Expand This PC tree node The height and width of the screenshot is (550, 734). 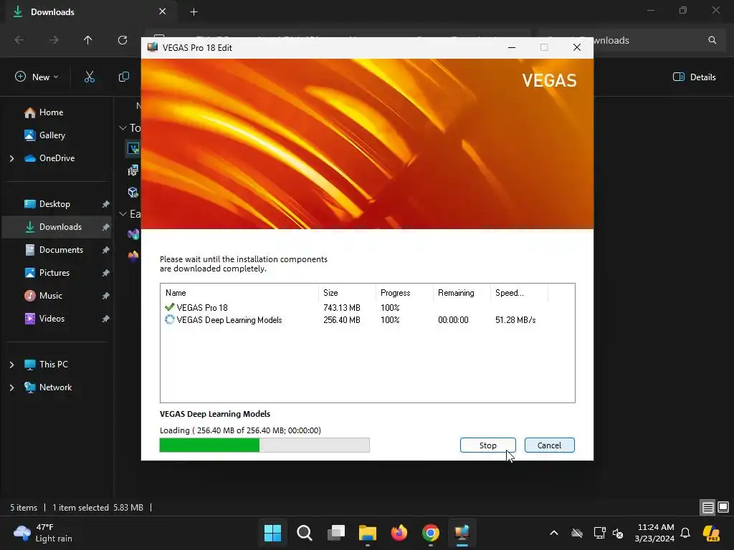coord(11,365)
